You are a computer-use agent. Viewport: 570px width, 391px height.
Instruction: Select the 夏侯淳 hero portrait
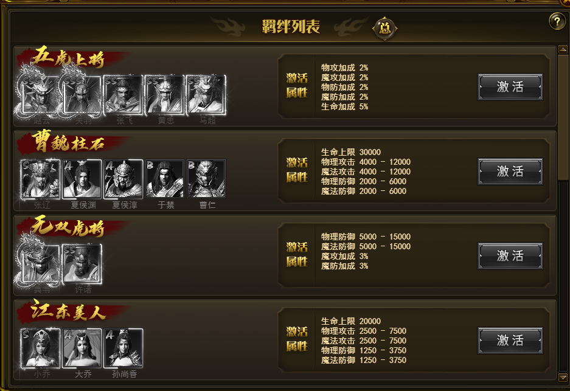click(123, 179)
